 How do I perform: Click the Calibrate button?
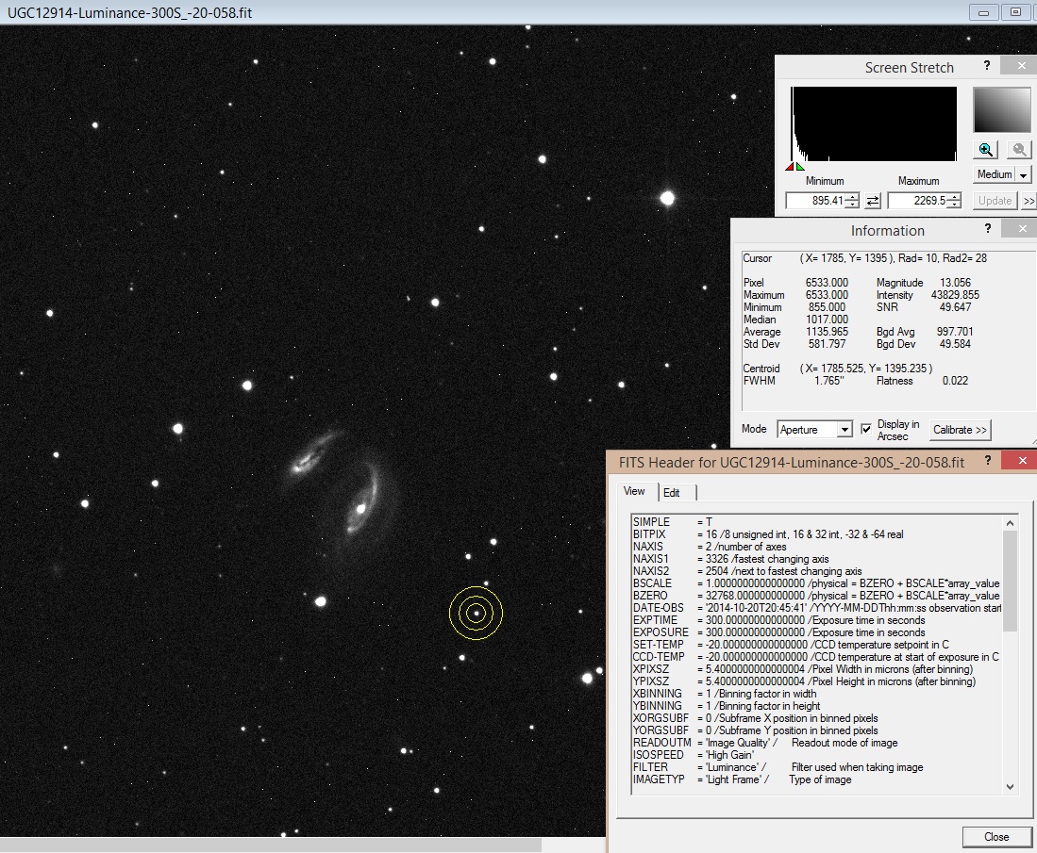[x=960, y=430]
